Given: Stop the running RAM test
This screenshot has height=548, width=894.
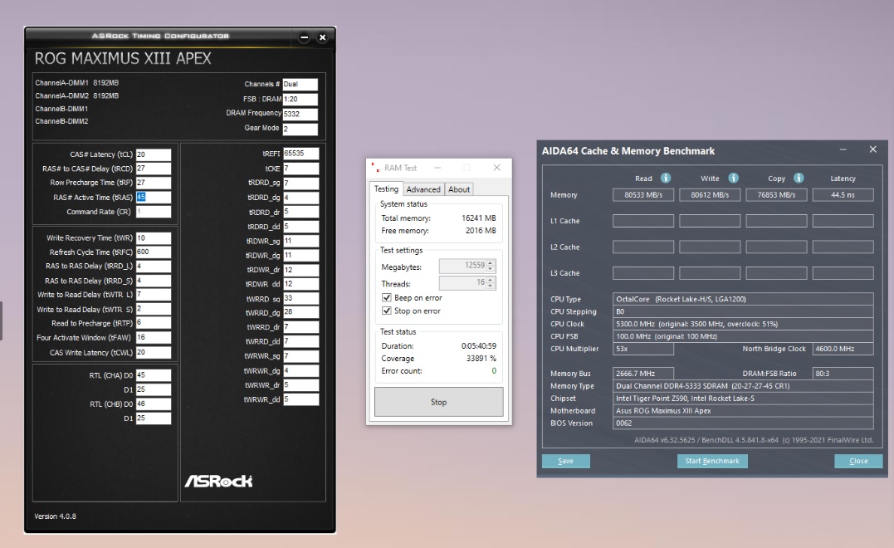Looking at the screenshot, I should [438, 402].
